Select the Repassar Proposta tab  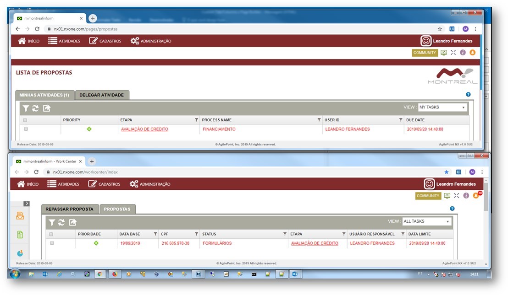69,209
